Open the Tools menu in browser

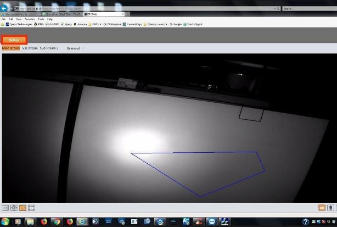(x=41, y=19)
